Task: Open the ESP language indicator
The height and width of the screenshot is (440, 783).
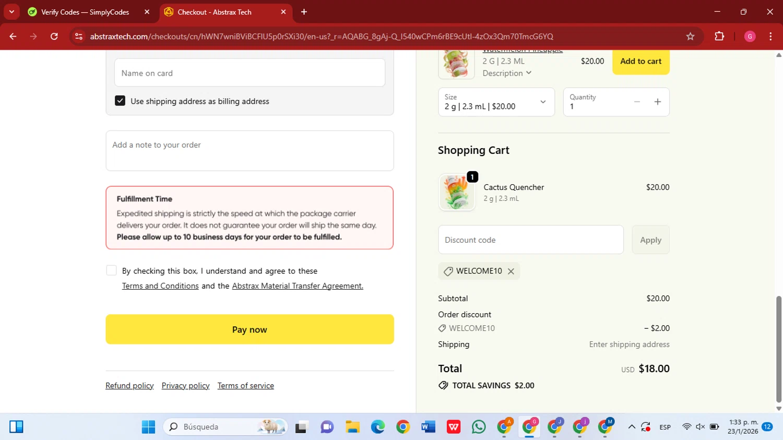Action: (665, 427)
